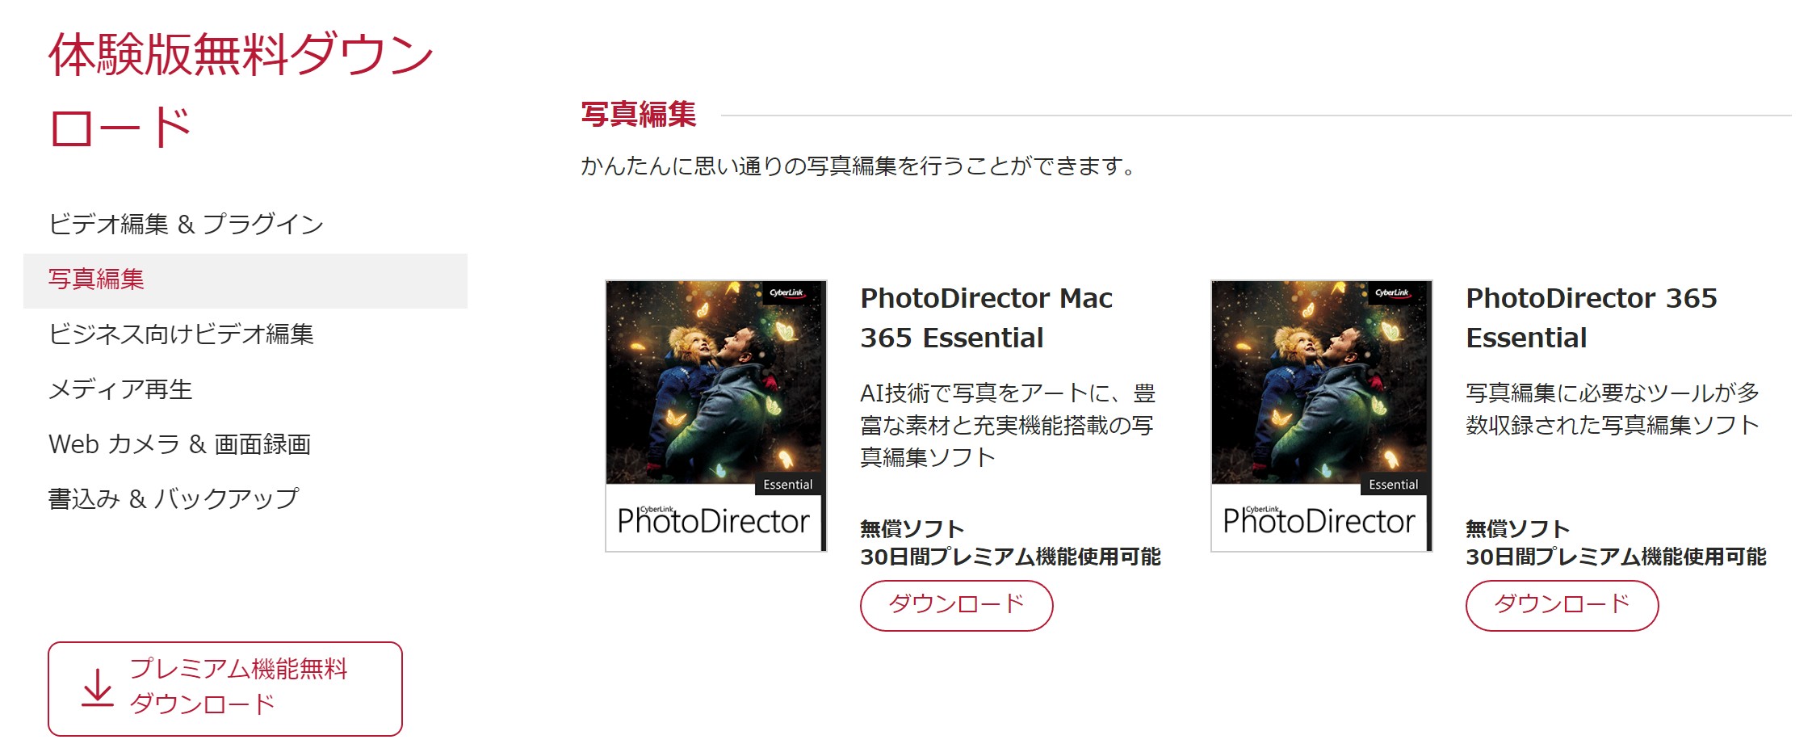Image resolution: width=1812 pixels, height=748 pixels.
Task: Select 書込み & バックアップ category
Action: click(x=174, y=498)
